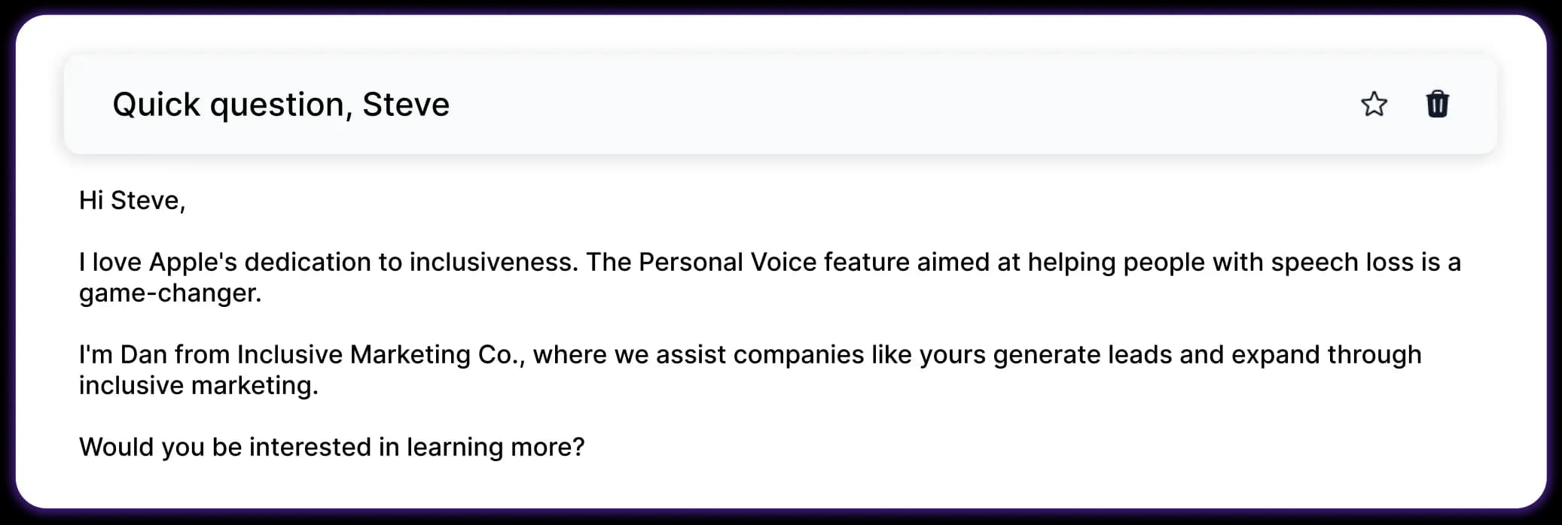Select the subject line 'Quick question, Steve'
Screen dimensions: 1562x525
pyautogui.click(x=282, y=104)
